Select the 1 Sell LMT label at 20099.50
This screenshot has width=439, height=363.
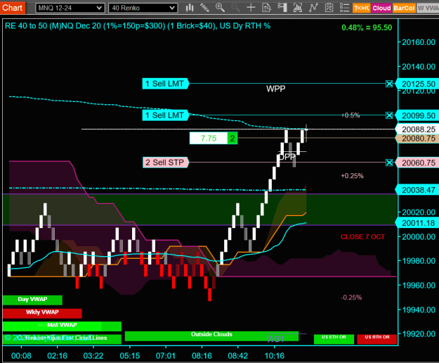pyautogui.click(x=165, y=115)
